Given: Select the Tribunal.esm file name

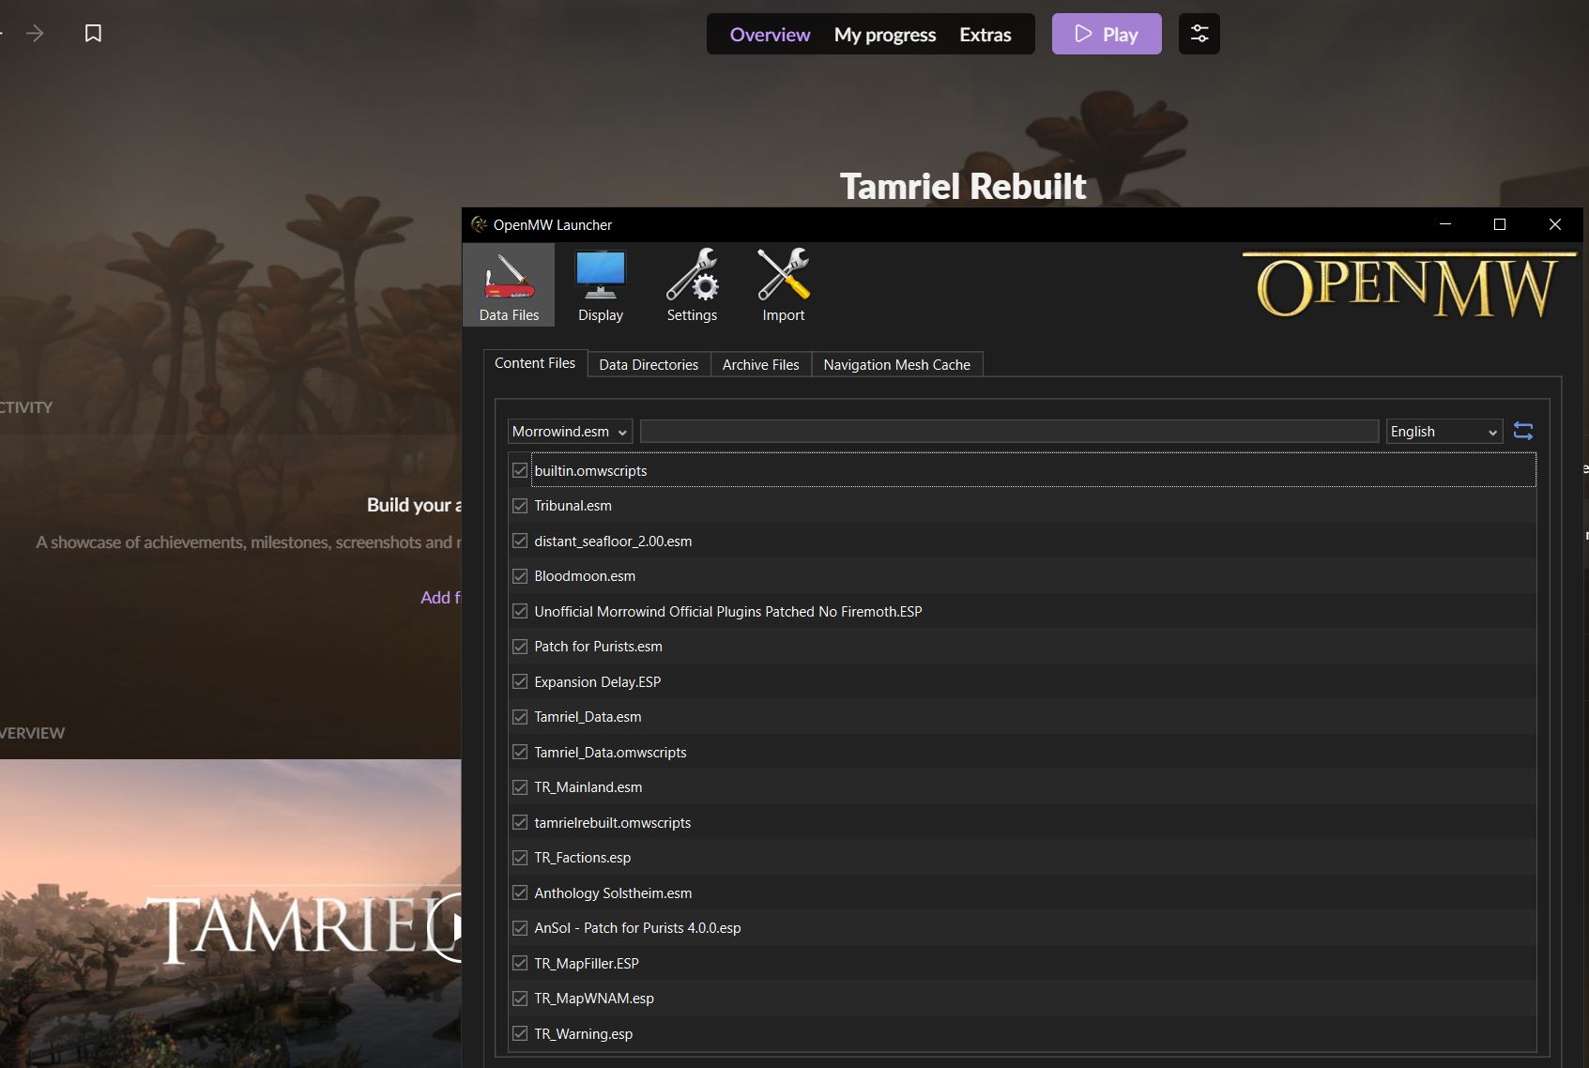Looking at the screenshot, I should pyautogui.click(x=573, y=506).
